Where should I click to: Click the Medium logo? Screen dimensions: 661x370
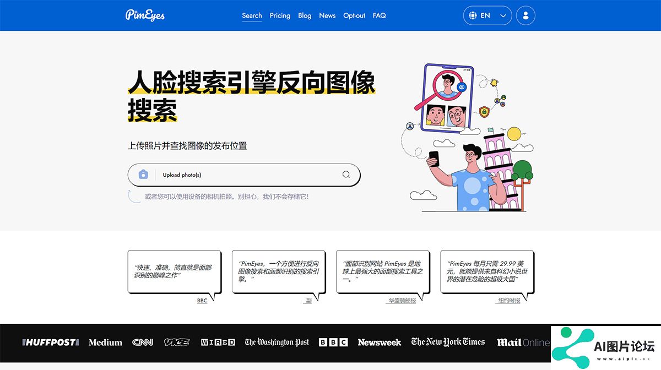click(x=105, y=342)
